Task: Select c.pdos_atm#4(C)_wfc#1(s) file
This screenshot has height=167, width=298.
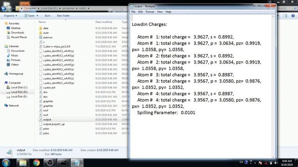Action: pos(58,78)
